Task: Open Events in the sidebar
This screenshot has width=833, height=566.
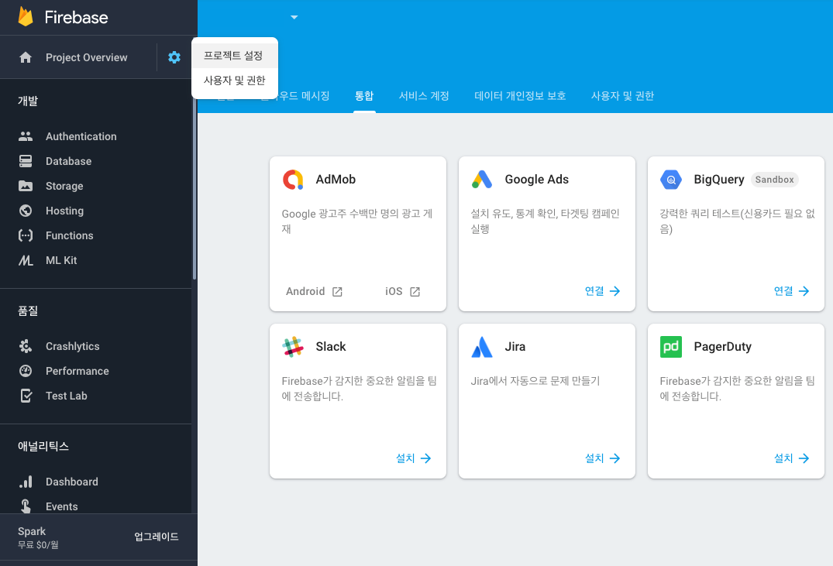Action: pos(62,506)
